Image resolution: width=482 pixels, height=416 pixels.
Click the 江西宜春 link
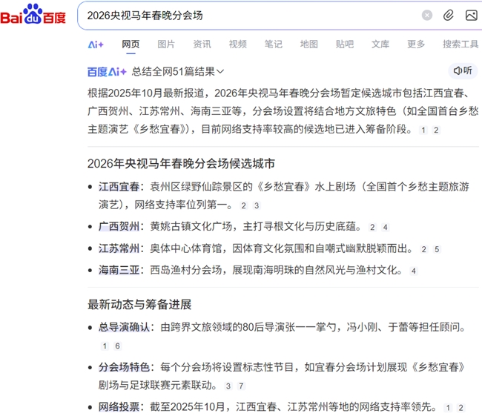119,186
